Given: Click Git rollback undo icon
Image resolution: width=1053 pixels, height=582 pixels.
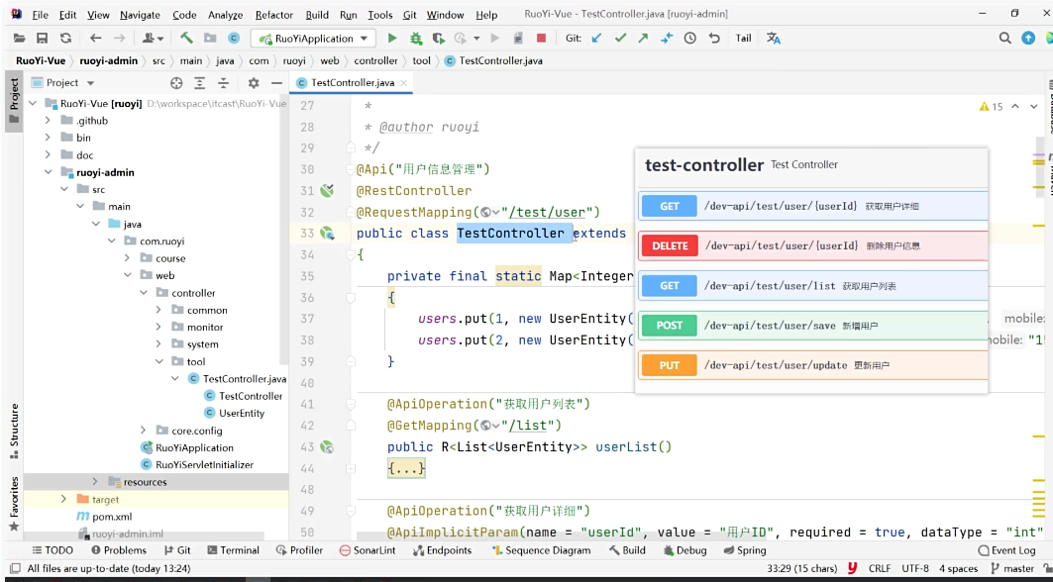Looking at the screenshot, I should [714, 39].
